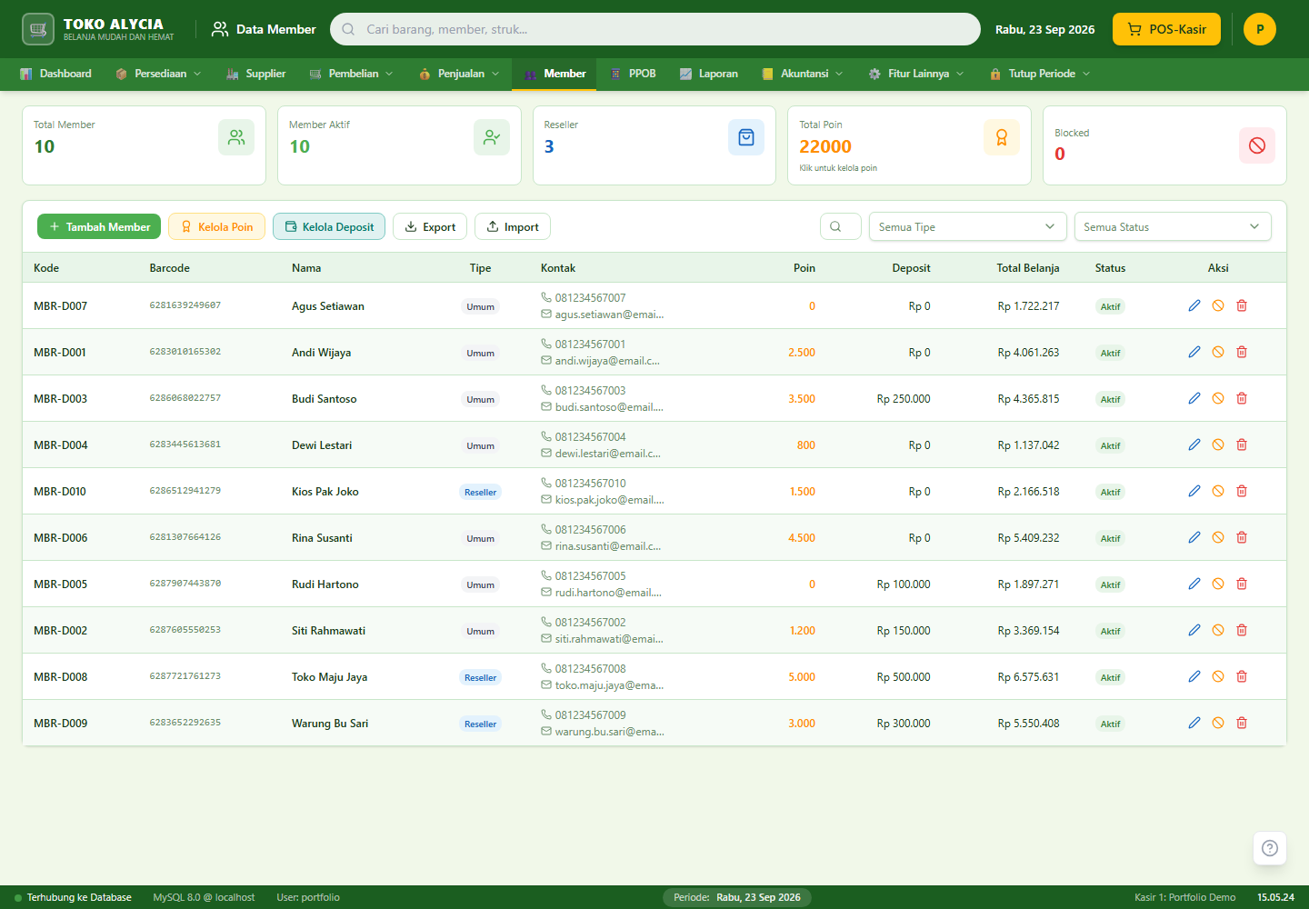Viewport: 1309px width, 909px height.
Task: Click the Import button
Action: coord(513,226)
